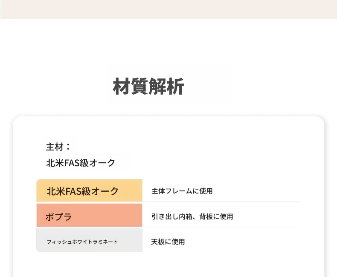Click the 北米FAS級オーク text in the yellow cell
This screenshot has height=277, width=337.
82,191
